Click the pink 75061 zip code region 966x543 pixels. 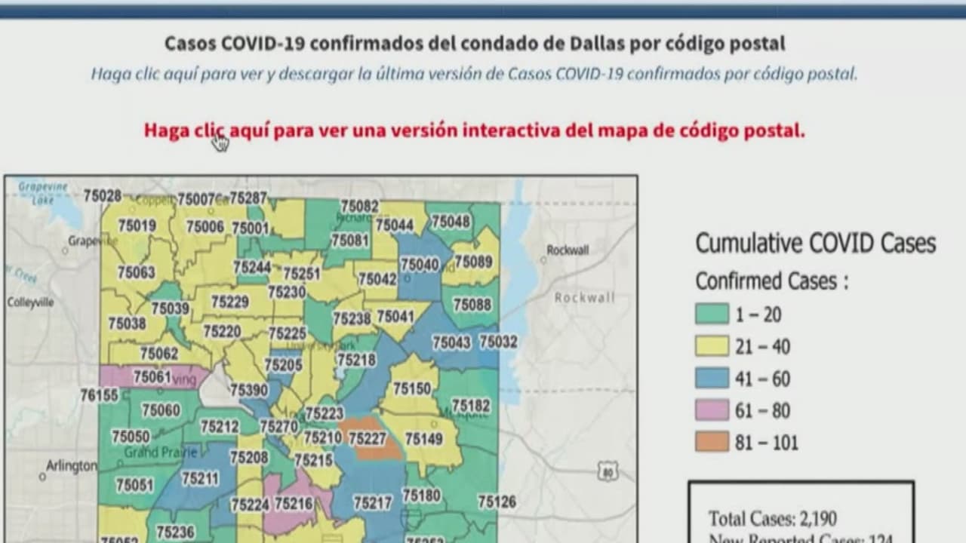[x=152, y=376]
